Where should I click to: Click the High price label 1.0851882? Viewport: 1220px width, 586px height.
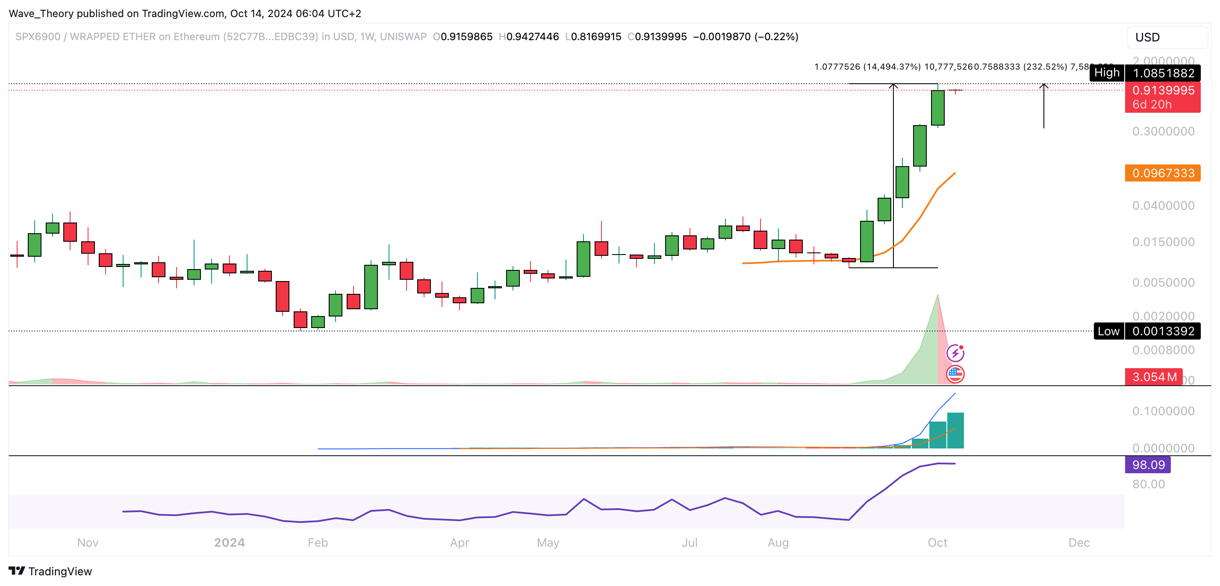pyautogui.click(x=1163, y=73)
